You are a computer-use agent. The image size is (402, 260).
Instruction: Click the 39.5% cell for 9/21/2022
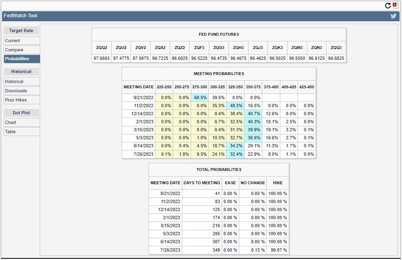[x=218, y=97]
